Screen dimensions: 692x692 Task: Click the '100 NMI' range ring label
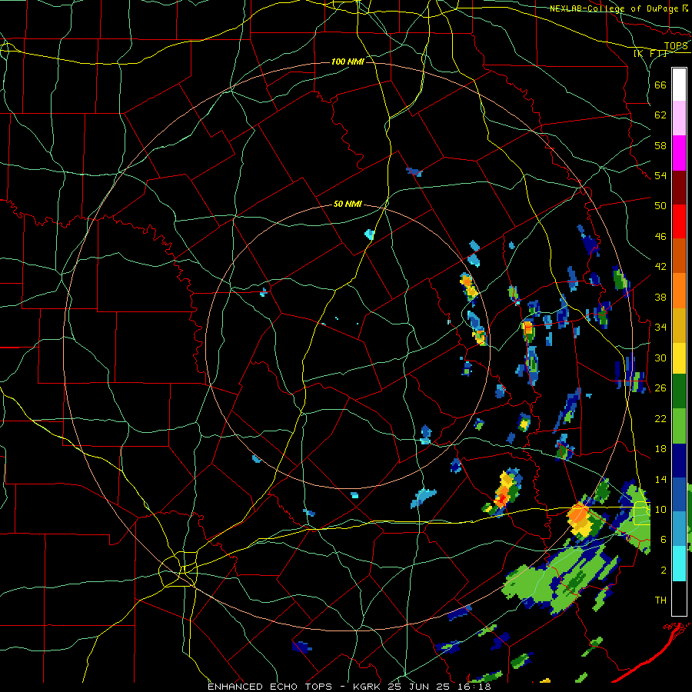348,62
